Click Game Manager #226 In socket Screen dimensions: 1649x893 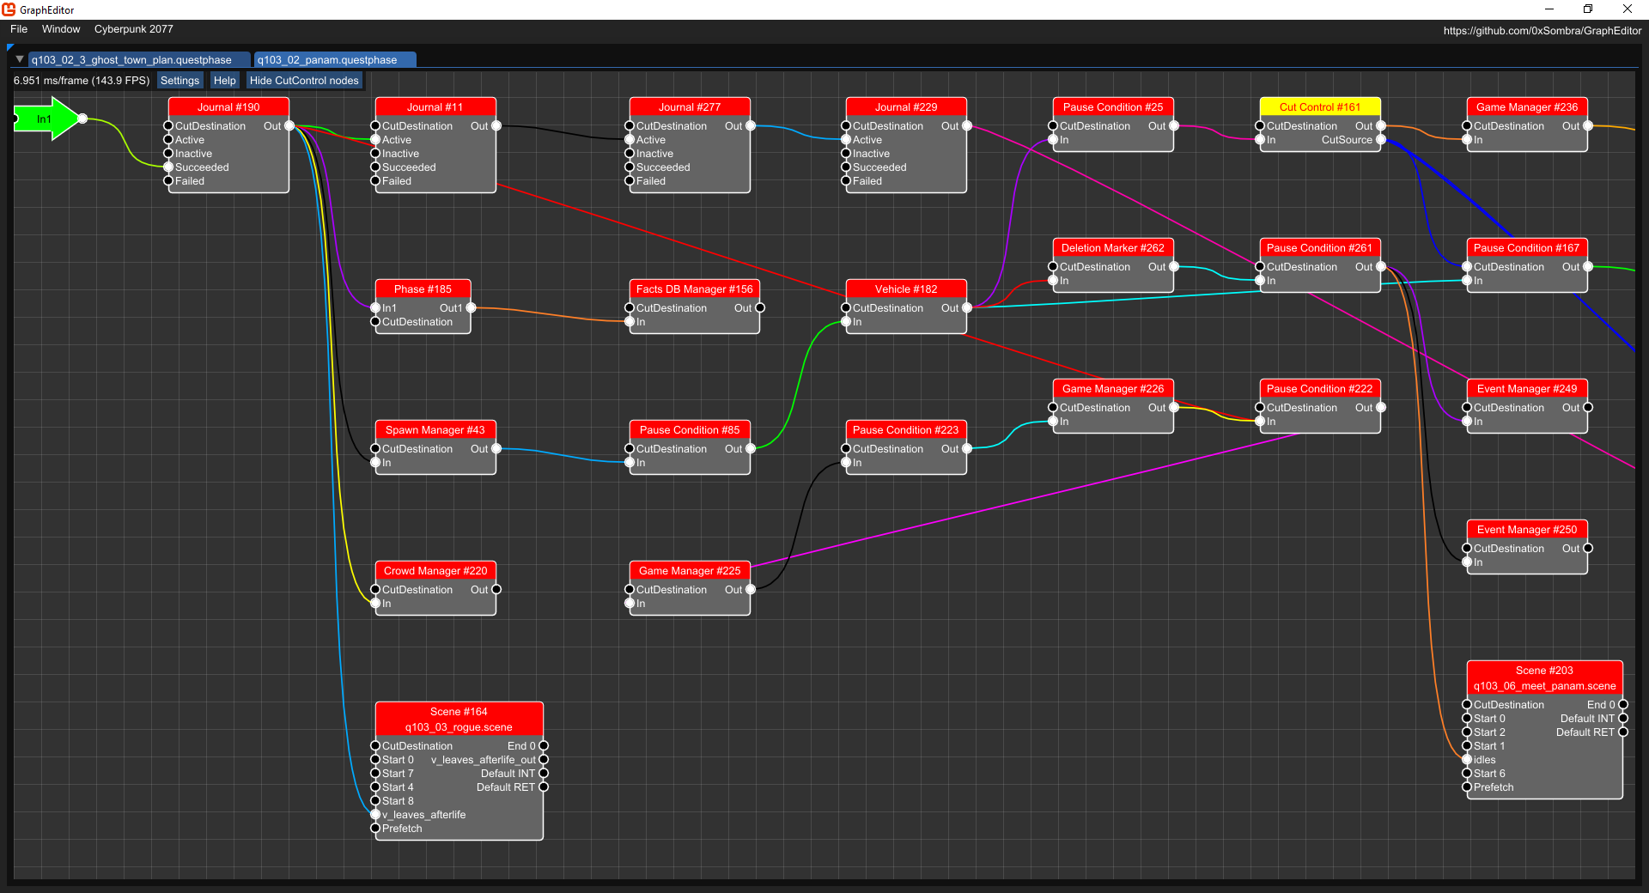pos(1053,422)
